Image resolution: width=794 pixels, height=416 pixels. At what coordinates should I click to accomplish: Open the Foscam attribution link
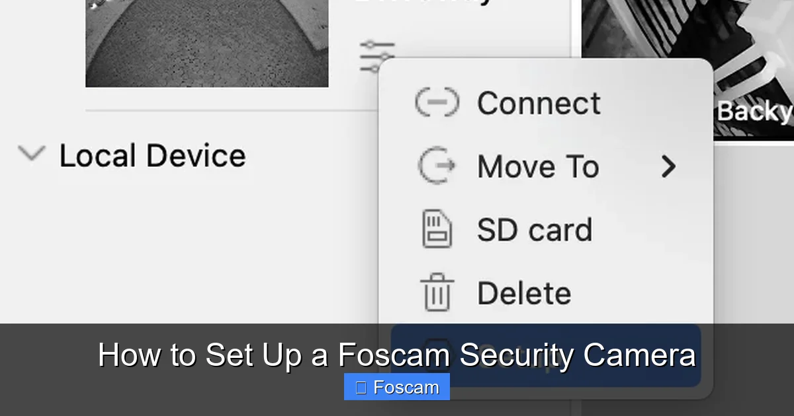point(396,386)
